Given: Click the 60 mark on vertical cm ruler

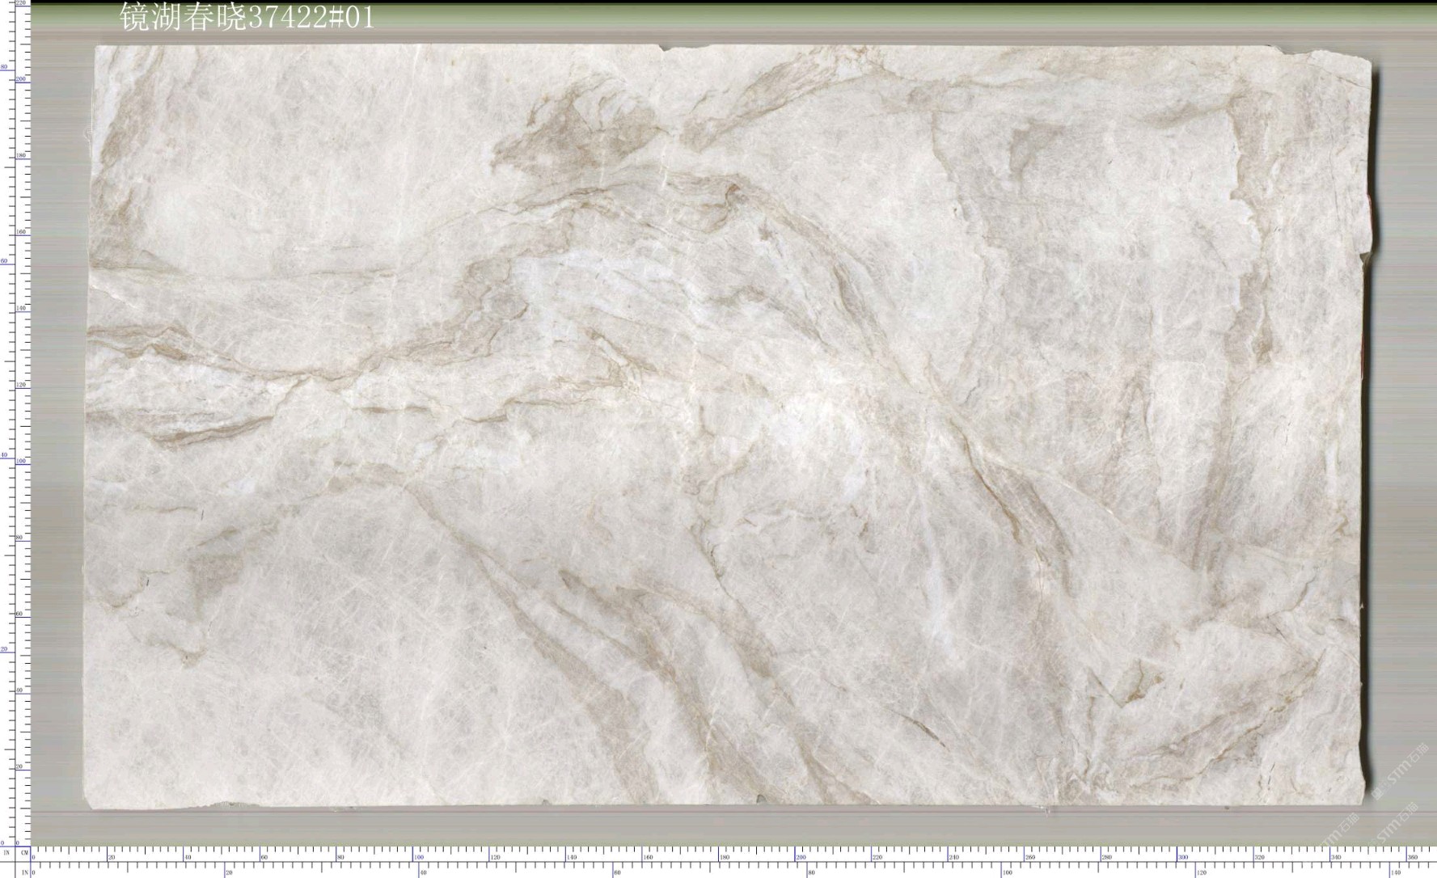Looking at the screenshot, I should click(x=20, y=614).
